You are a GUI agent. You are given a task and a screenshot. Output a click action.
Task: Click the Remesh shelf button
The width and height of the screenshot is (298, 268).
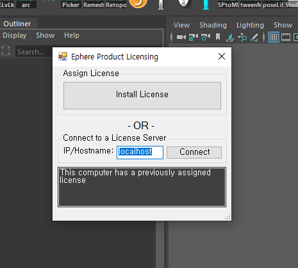94,4
